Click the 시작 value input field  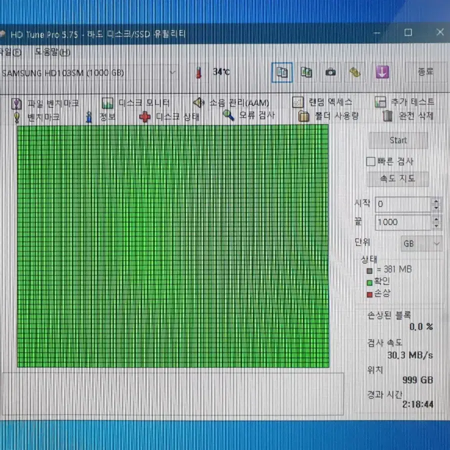tap(403, 204)
